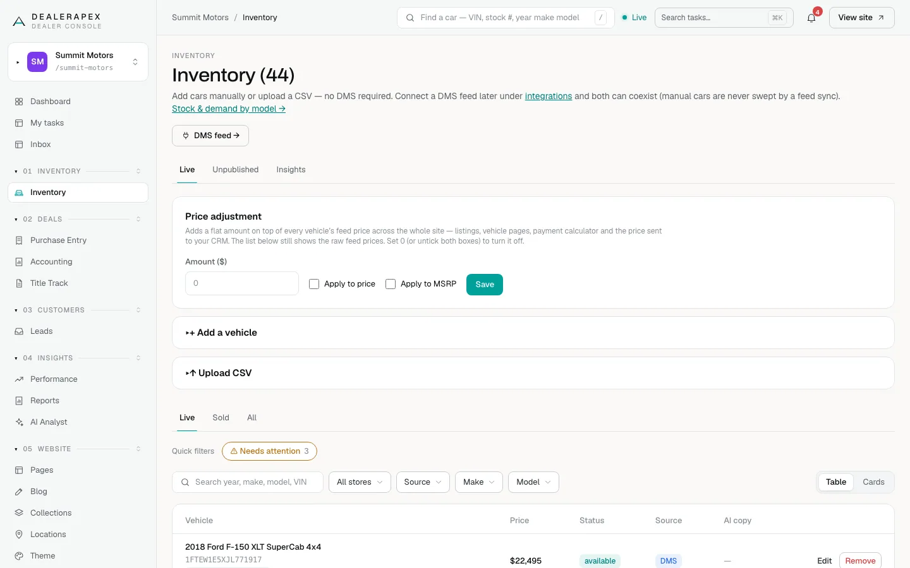Switch to Cards view
This screenshot has width=910, height=568.
point(873,482)
